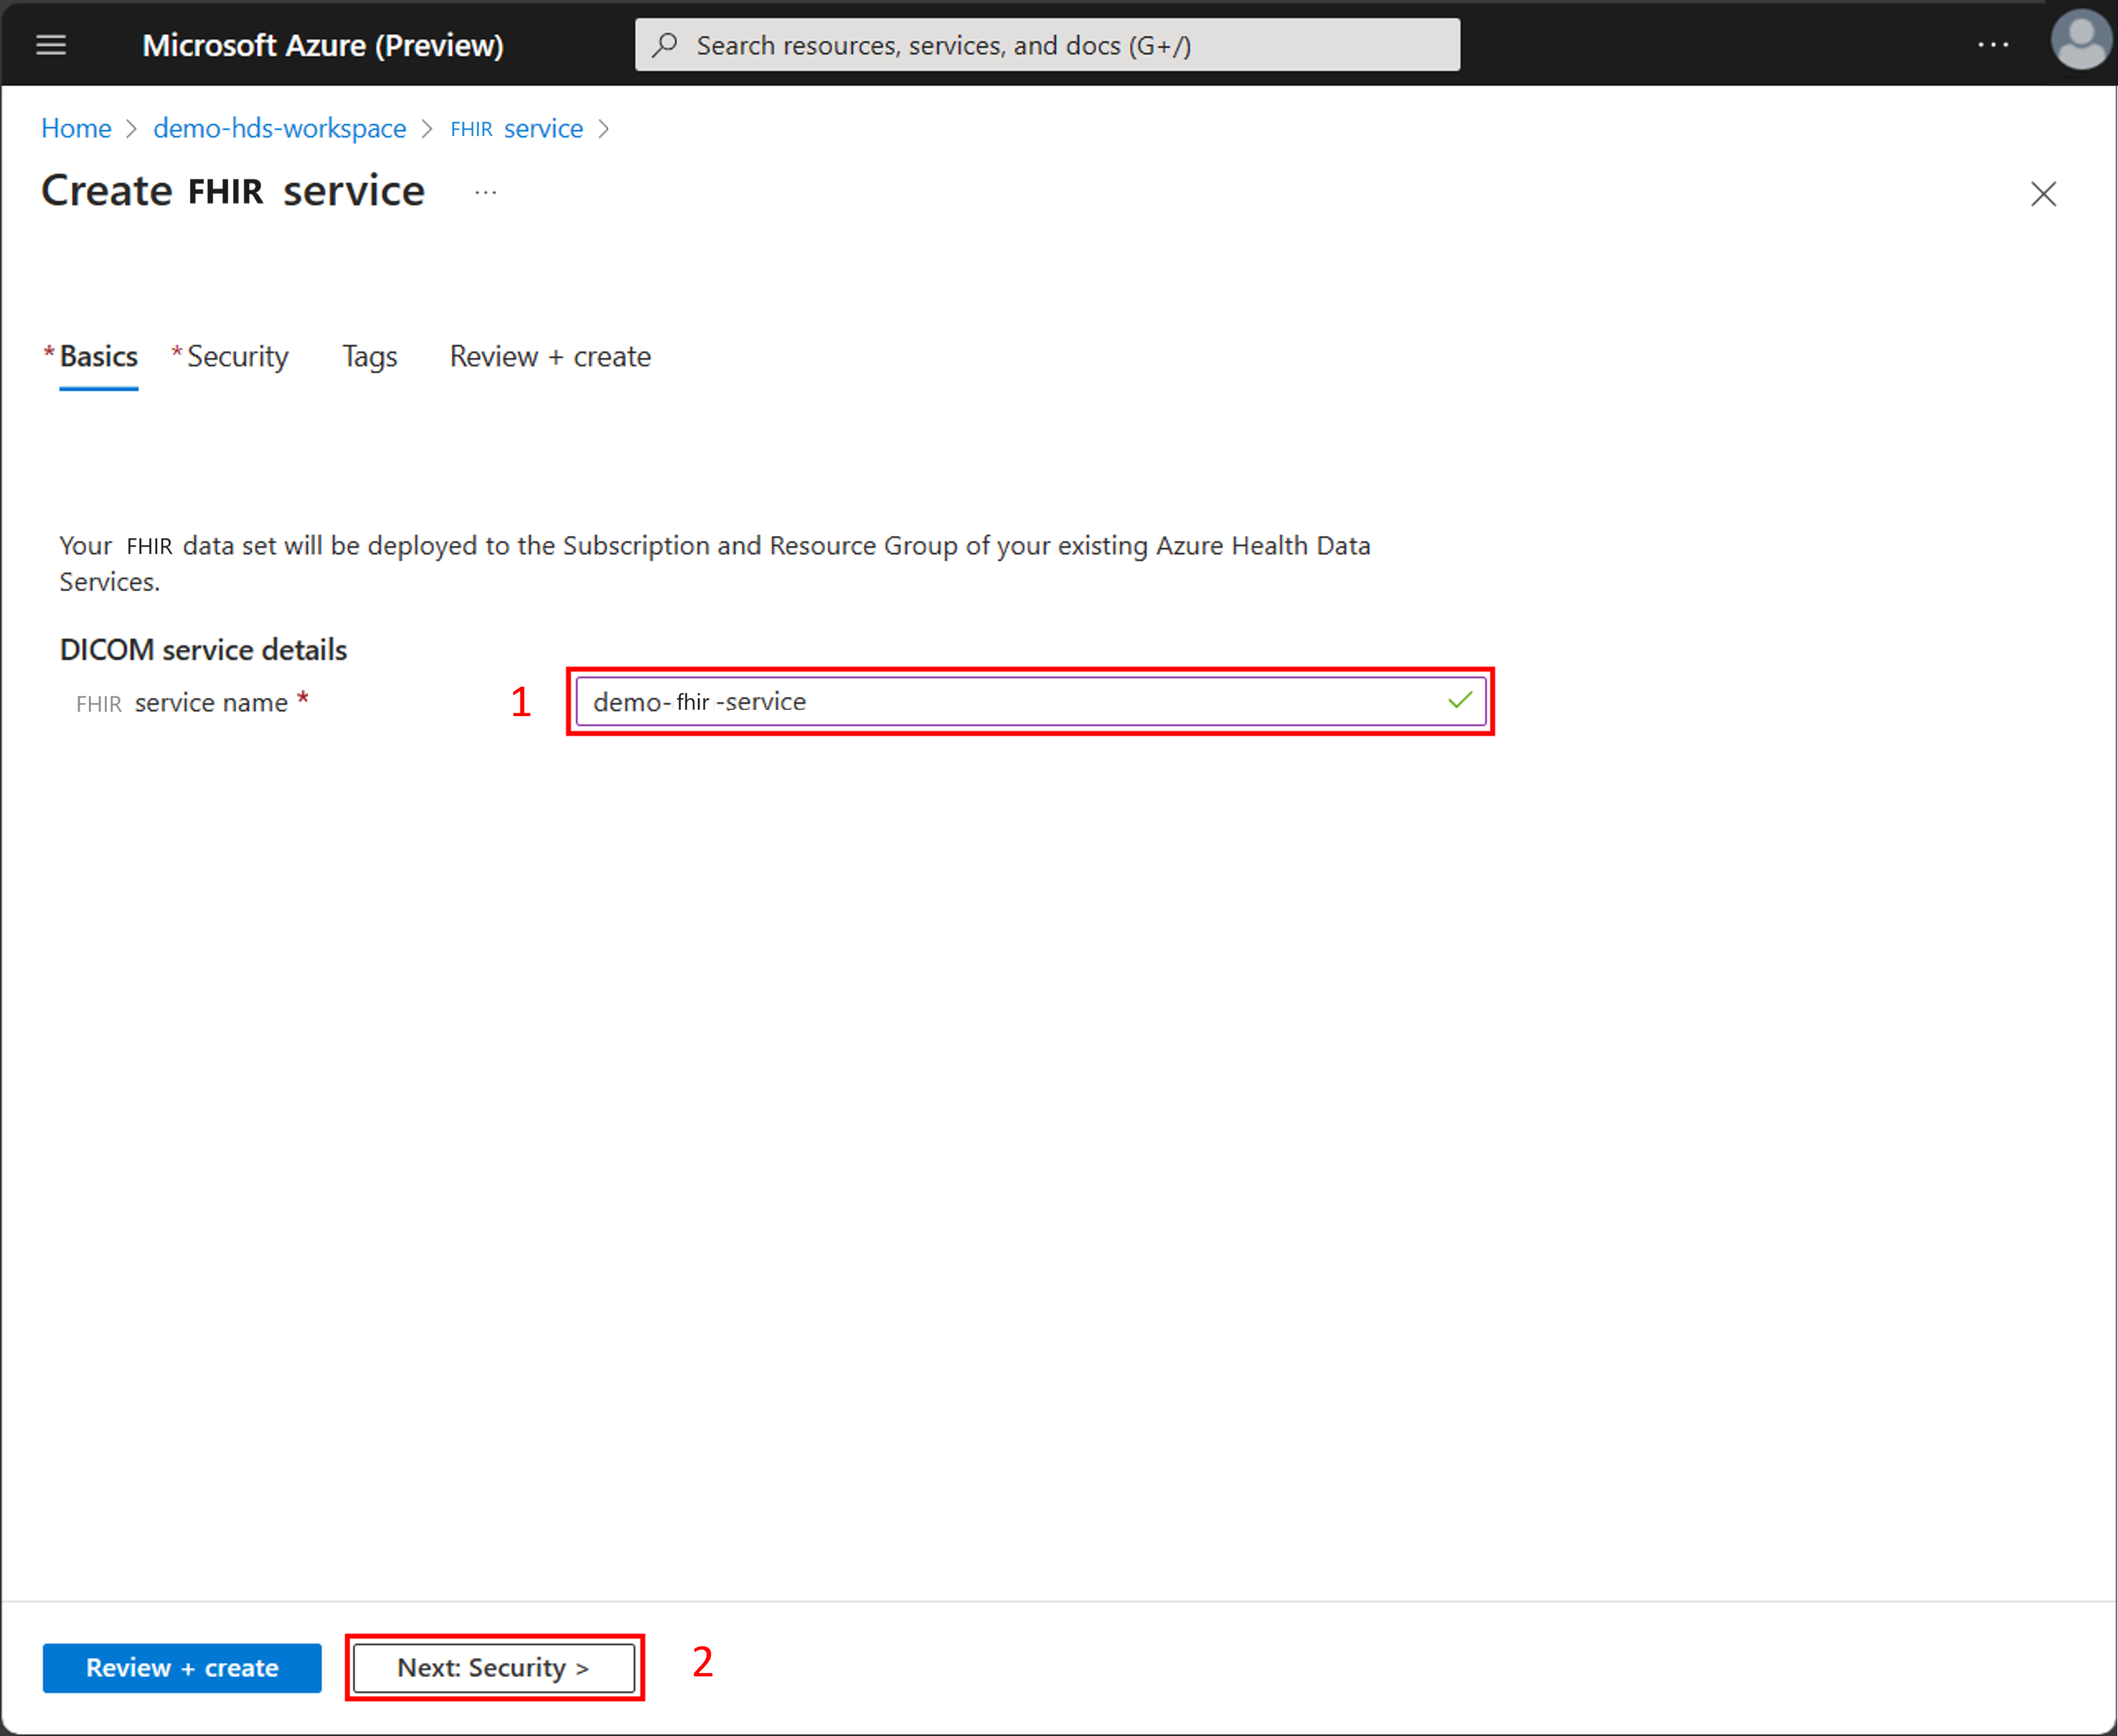
Task: Open the user account avatar
Action: (x=2080, y=42)
